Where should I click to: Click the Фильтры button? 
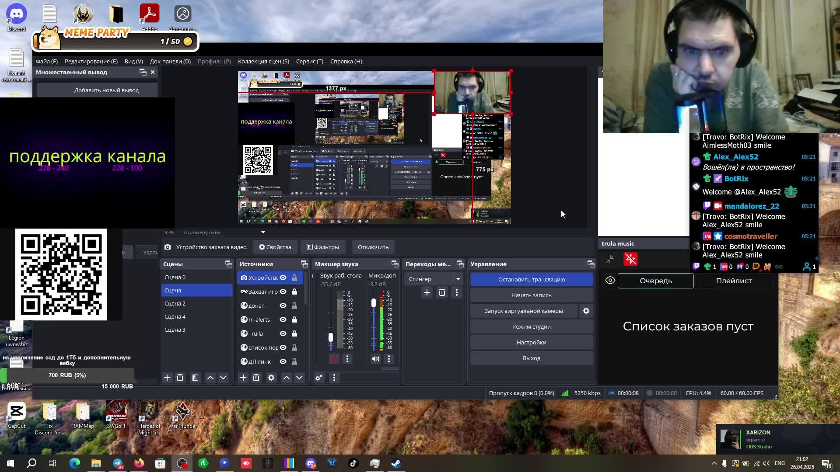[323, 247]
